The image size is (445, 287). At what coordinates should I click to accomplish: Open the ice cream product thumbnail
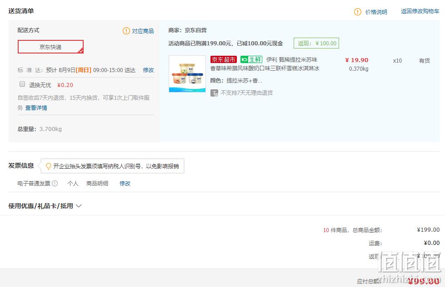point(187,74)
